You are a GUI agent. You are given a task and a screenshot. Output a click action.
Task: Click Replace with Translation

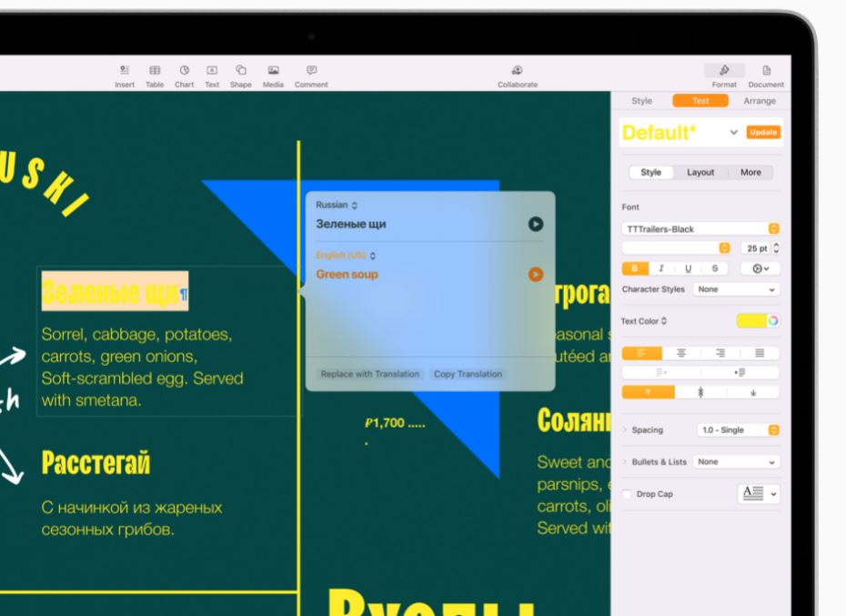point(370,374)
